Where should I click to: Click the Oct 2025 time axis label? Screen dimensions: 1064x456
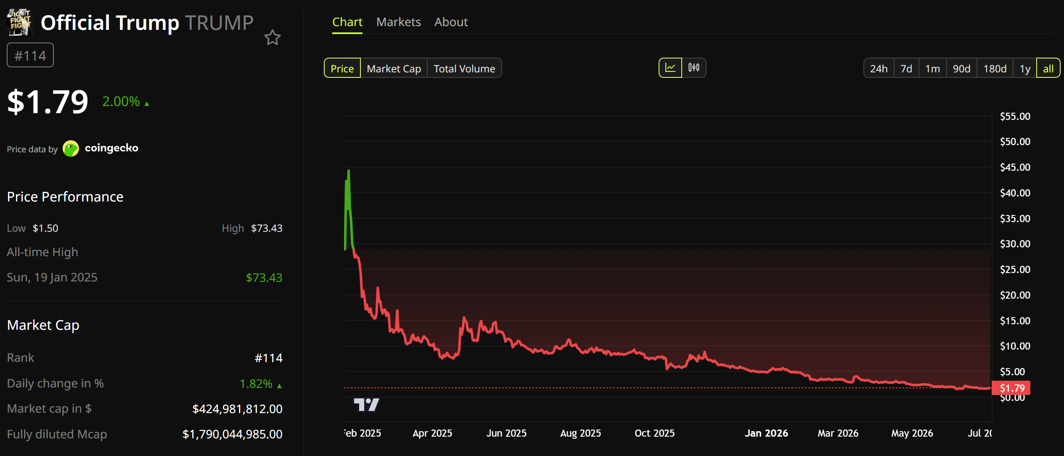click(x=654, y=433)
